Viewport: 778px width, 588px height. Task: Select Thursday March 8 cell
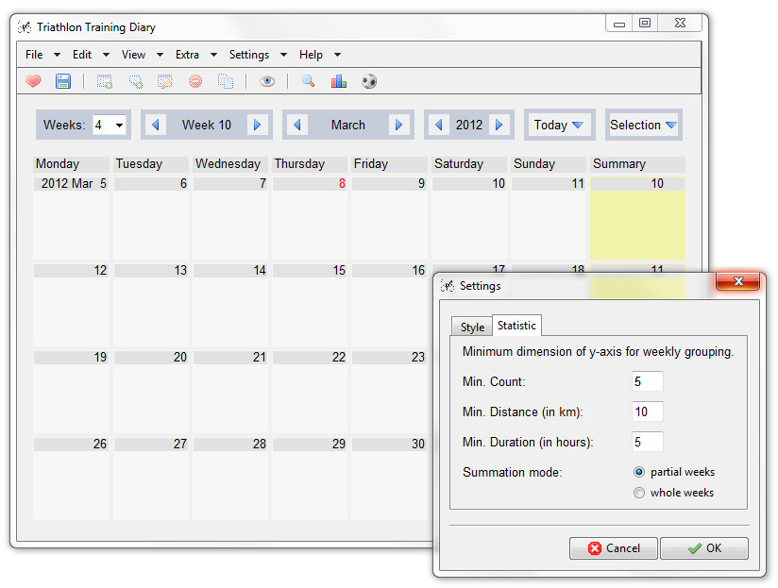[310, 218]
